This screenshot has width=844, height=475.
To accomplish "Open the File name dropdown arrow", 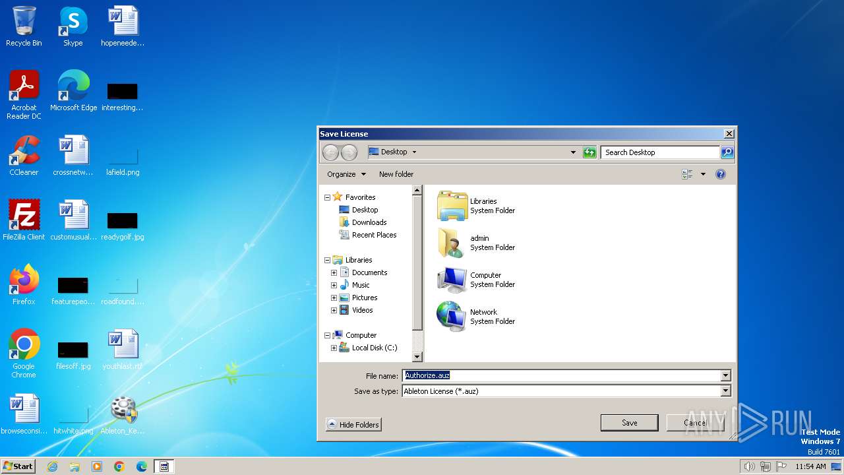I will coord(725,375).
